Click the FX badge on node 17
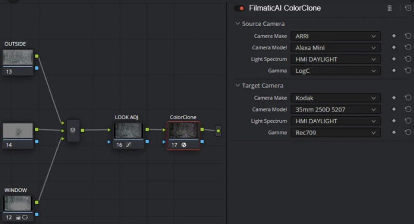 click(x=184, y=145)
